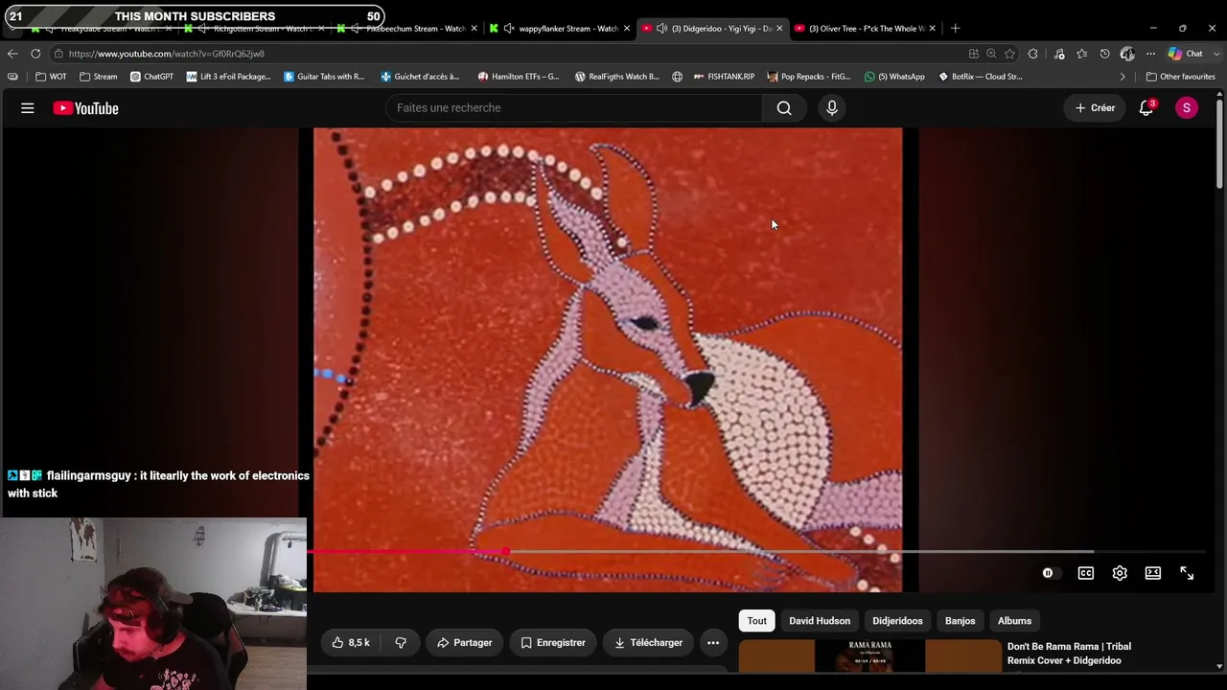
Task: Open the account avatar menu
Action: pos(1187,108)
